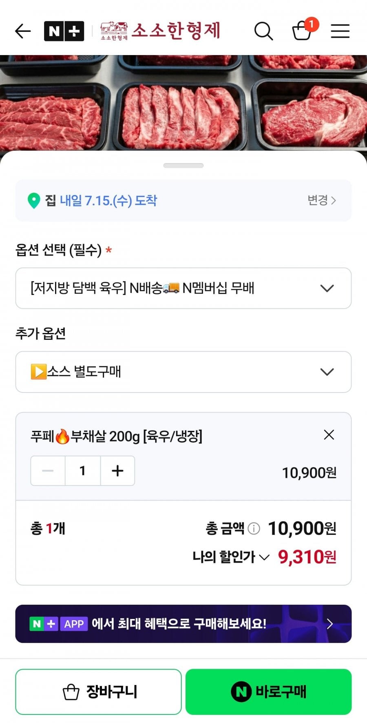367x723 pixels.
Task: Open the N+ APP benefits banner
Action: 183,624
